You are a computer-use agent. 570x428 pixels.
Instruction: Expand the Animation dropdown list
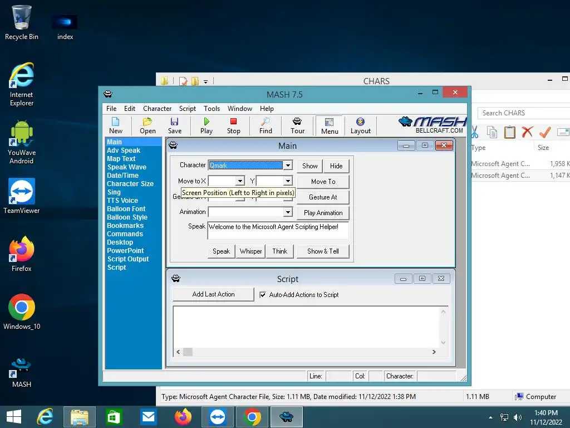288,212
